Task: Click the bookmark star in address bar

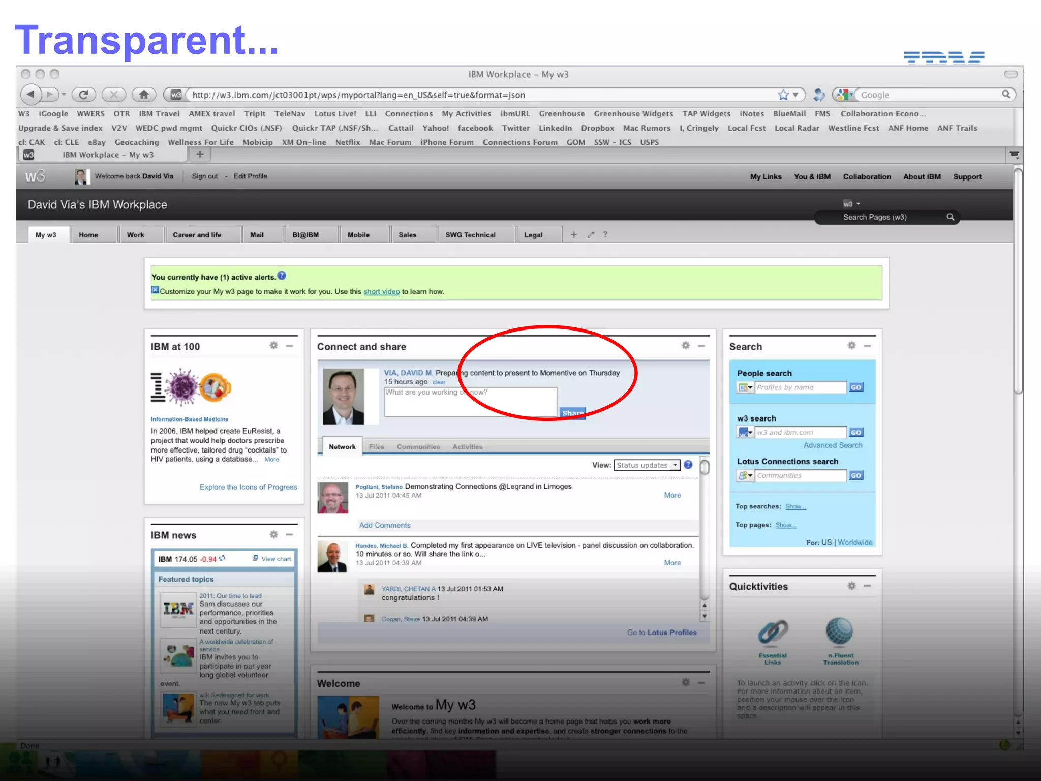Action: 783,95
